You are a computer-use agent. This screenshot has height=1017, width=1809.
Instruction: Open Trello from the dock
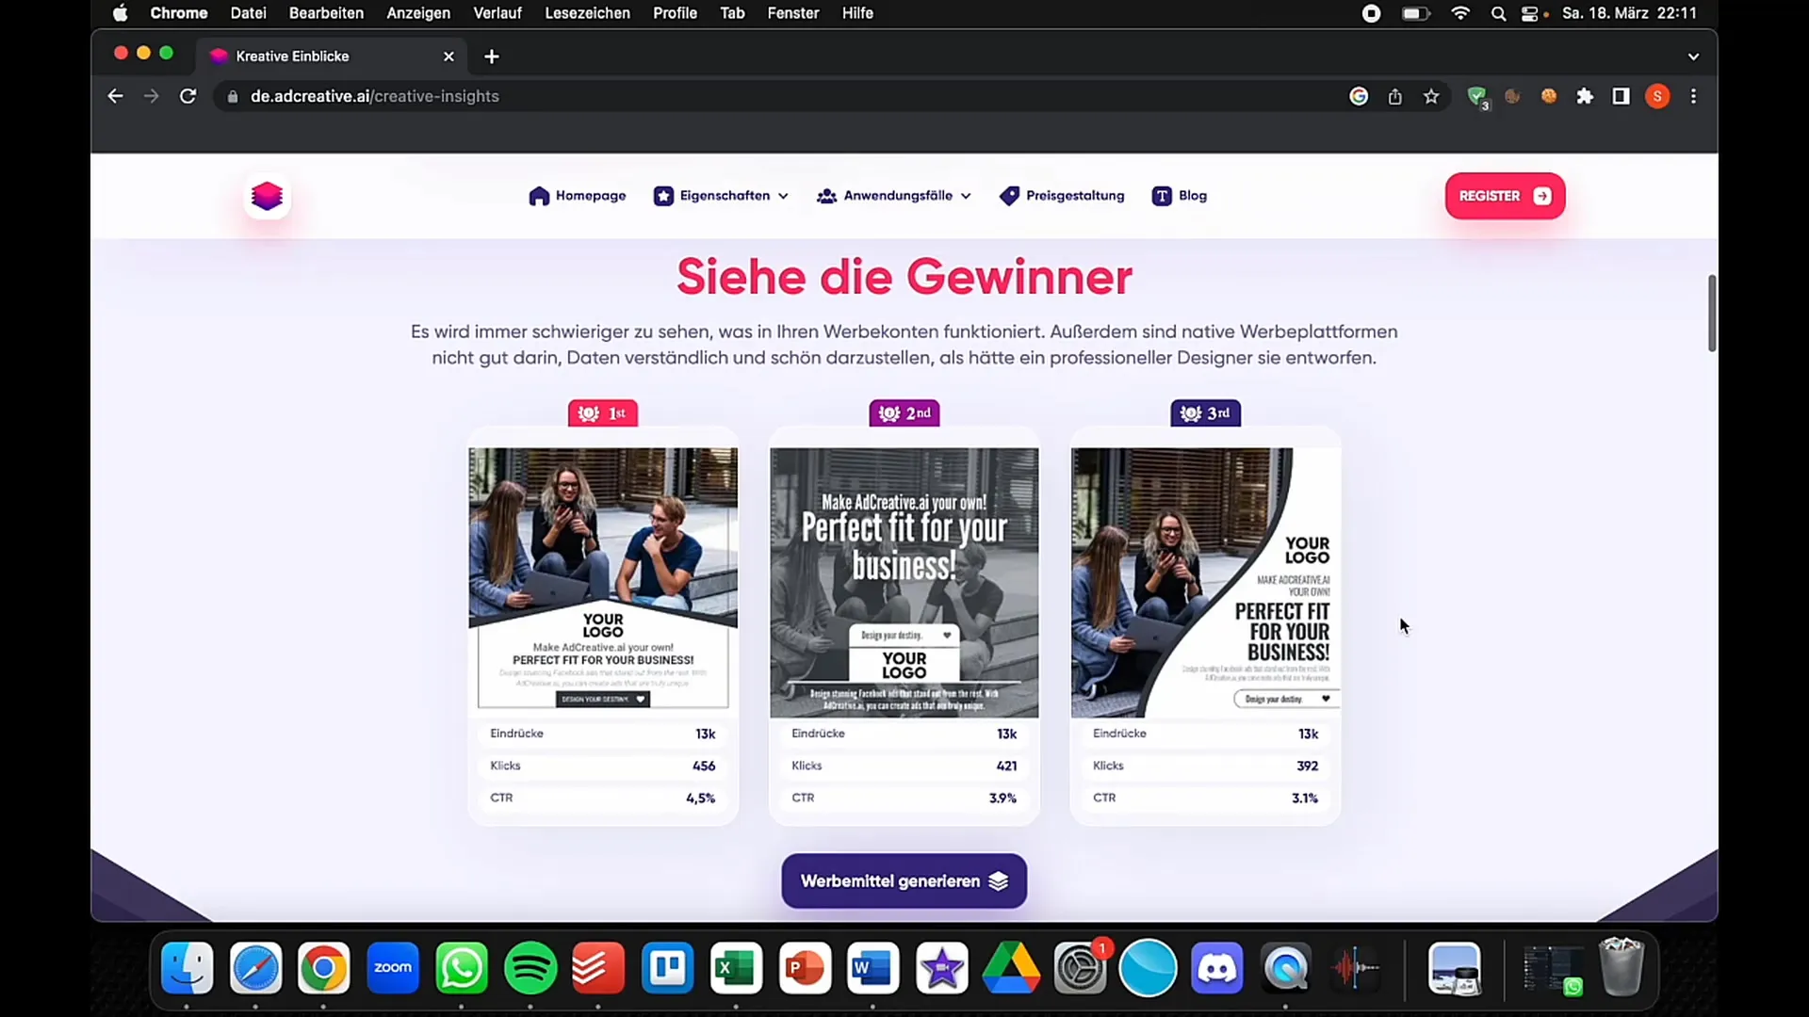coord(667,968)
